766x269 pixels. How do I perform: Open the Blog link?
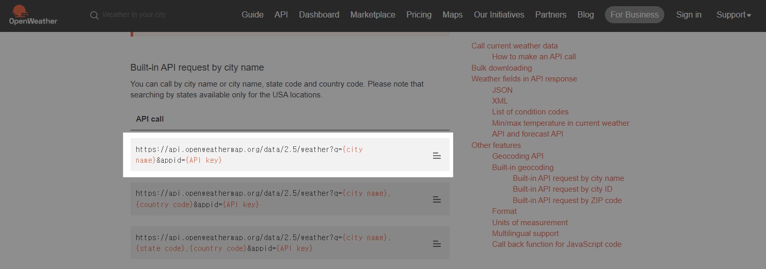click(585, 14)
